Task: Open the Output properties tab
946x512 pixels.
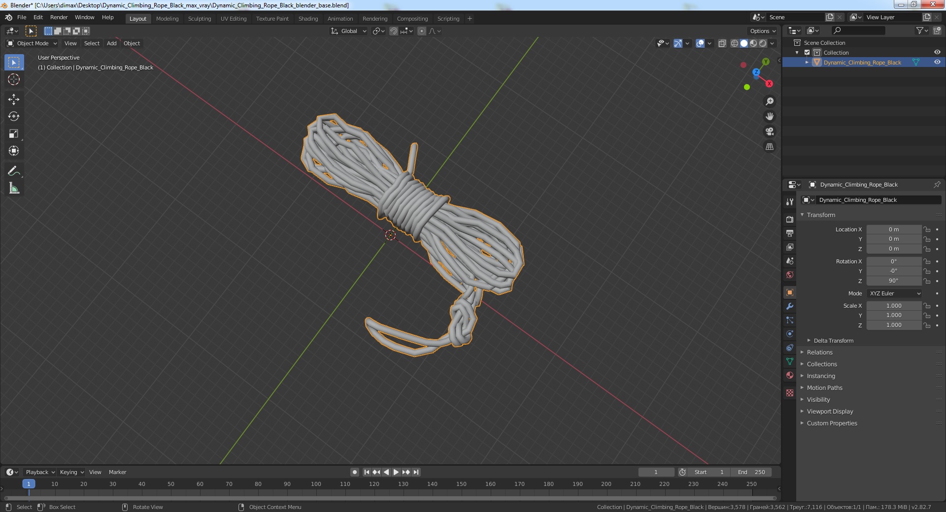Action: coord(790,233)
